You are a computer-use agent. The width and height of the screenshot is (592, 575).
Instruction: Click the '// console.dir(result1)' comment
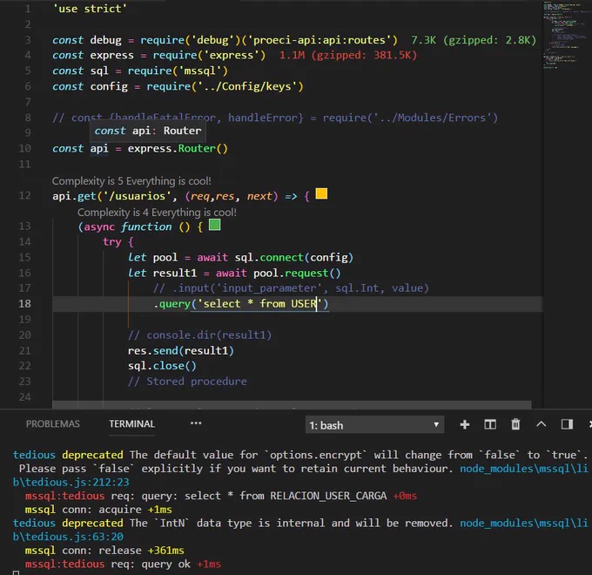click(199, 335)
